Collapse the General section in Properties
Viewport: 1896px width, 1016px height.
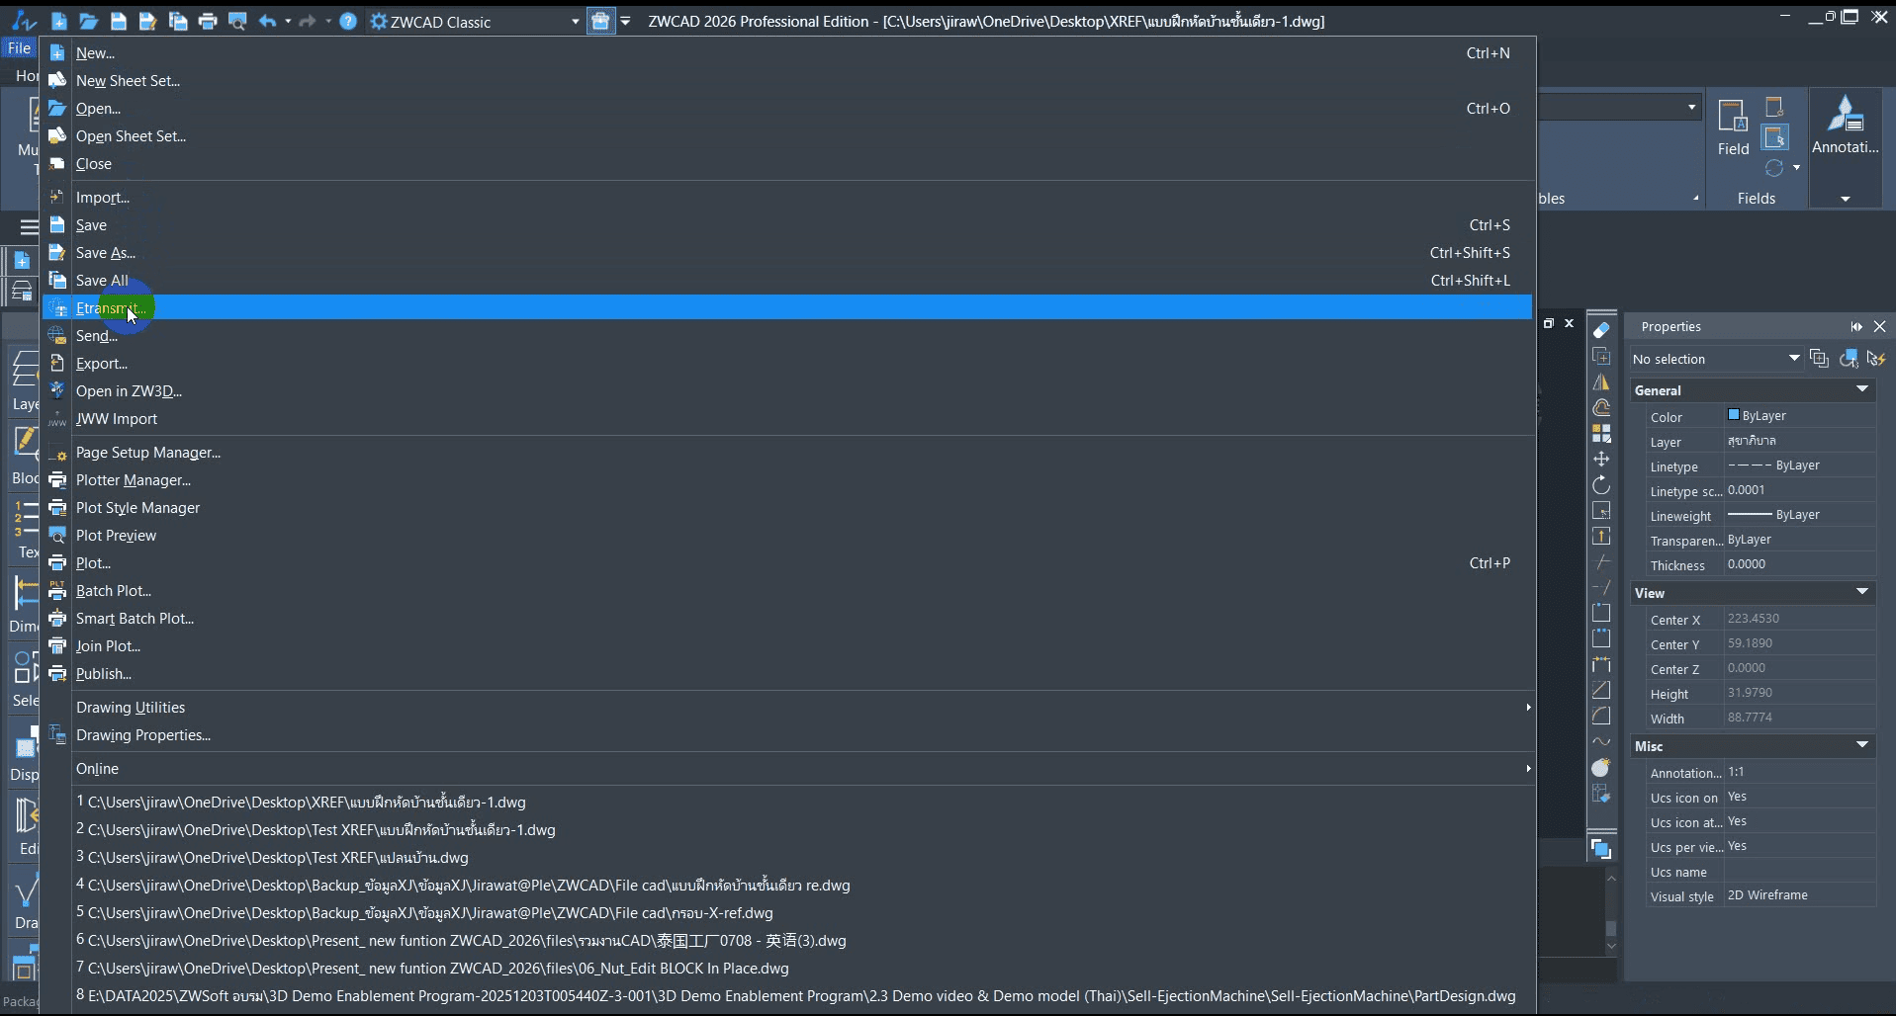[1862, 390]
